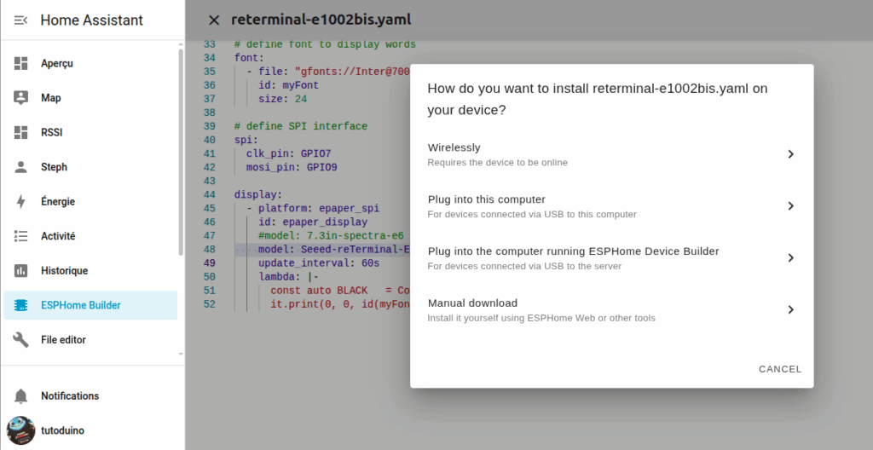
Task: Click the Steph person icon
Action: 21,167
